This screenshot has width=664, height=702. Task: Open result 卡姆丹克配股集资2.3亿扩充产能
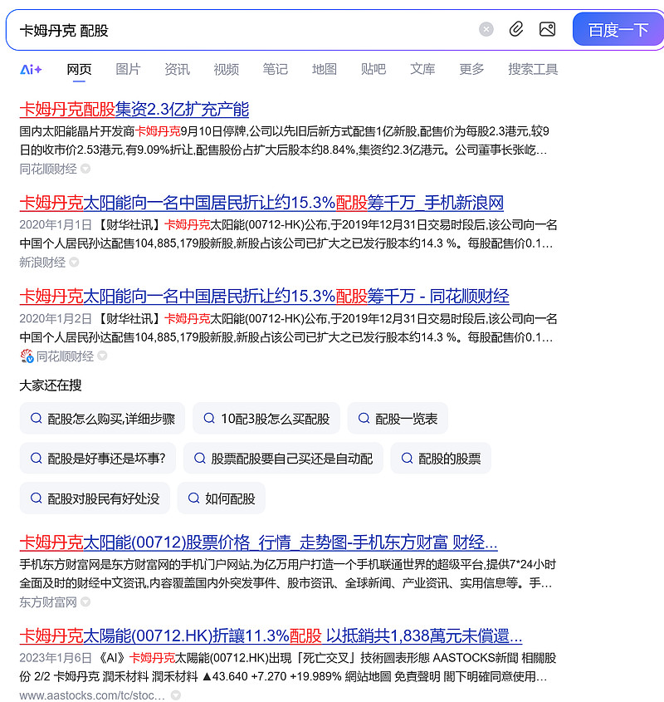[134, 109]
